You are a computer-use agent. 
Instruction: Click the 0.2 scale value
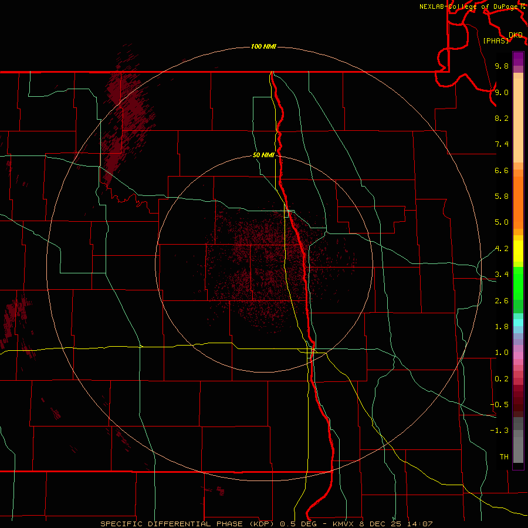(x=502, y=379)
